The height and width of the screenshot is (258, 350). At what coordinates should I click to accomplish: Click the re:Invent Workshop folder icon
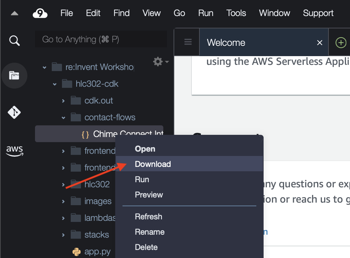point(57,67)
